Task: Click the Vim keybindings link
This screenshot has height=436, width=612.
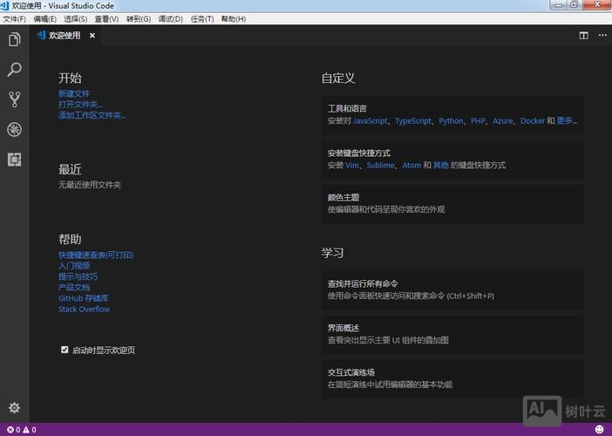Action: 352,165
